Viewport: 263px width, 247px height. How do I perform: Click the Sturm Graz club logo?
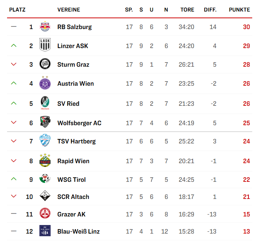(45, 64)
